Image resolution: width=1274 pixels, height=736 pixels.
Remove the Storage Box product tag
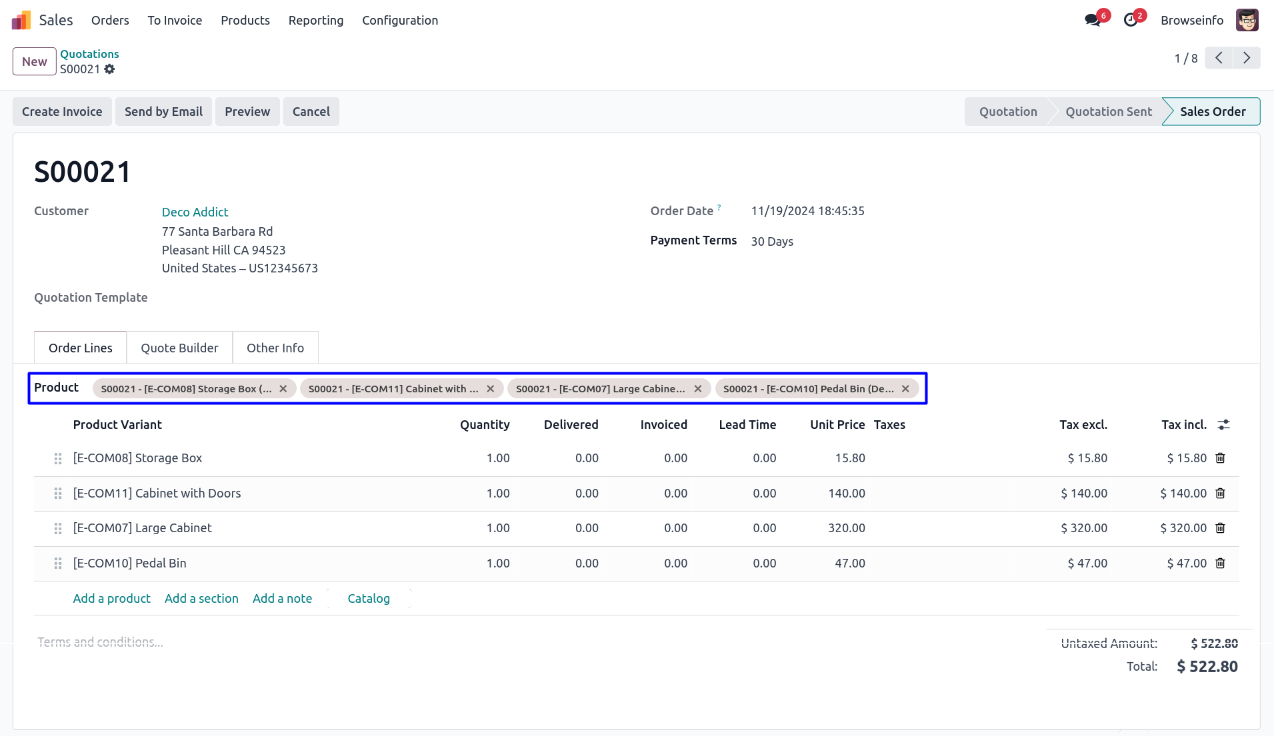[283, 389]
